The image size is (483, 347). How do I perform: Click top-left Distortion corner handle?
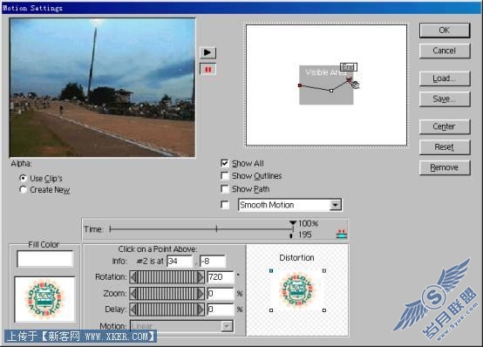[x=271, y=271]
